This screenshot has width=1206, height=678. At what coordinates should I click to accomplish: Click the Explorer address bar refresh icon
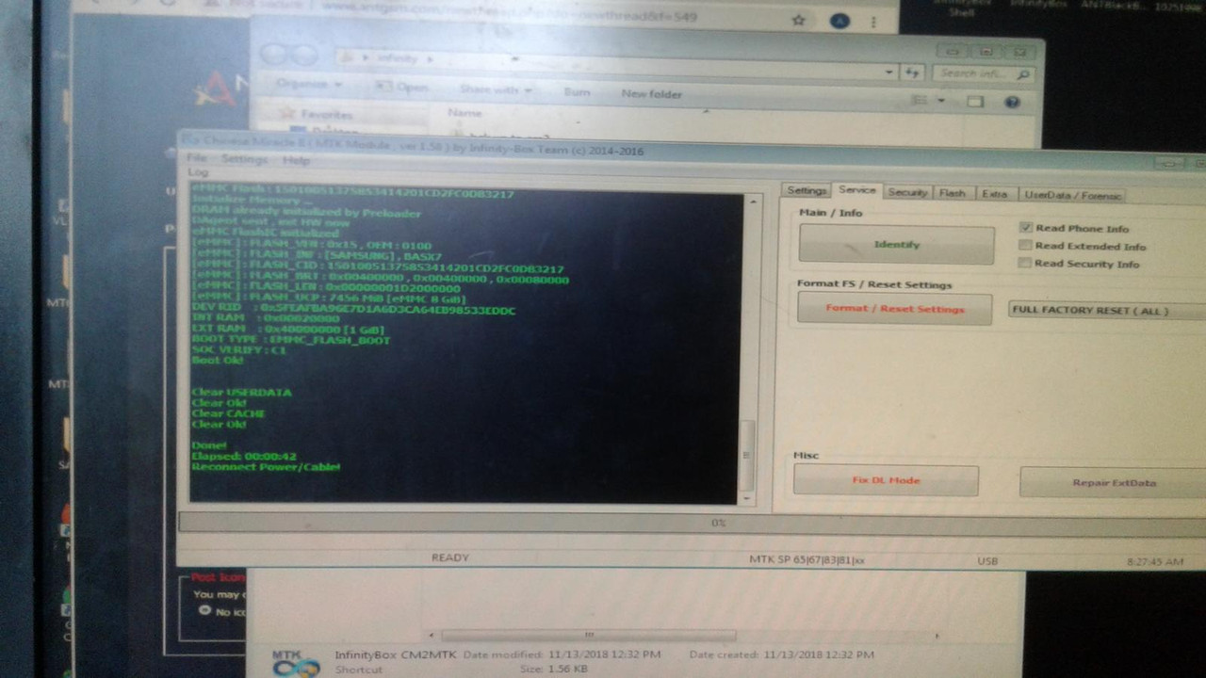click(x=911, y=73)
